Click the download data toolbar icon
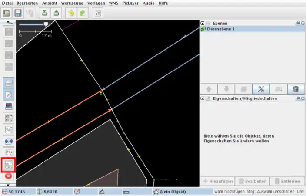This screenshot has height=196, width=306. (x=45, y=13)
